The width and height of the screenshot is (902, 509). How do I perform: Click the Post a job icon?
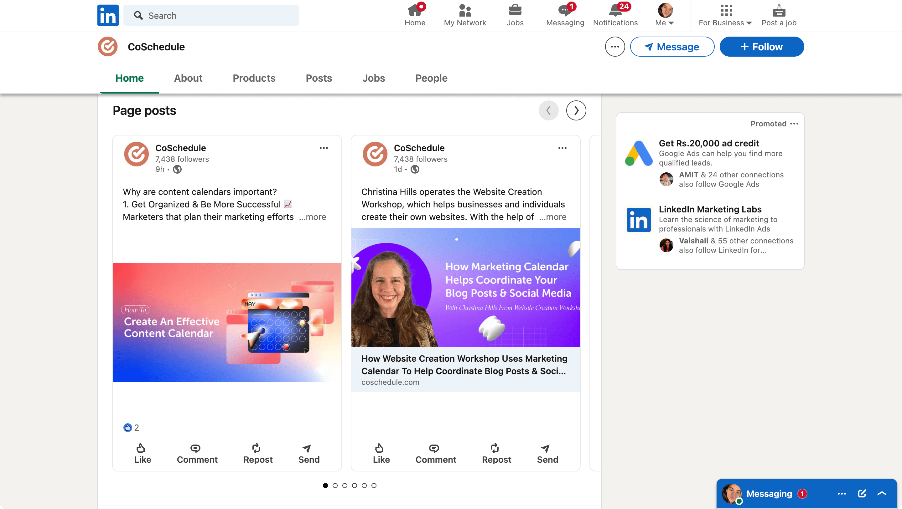779,11
